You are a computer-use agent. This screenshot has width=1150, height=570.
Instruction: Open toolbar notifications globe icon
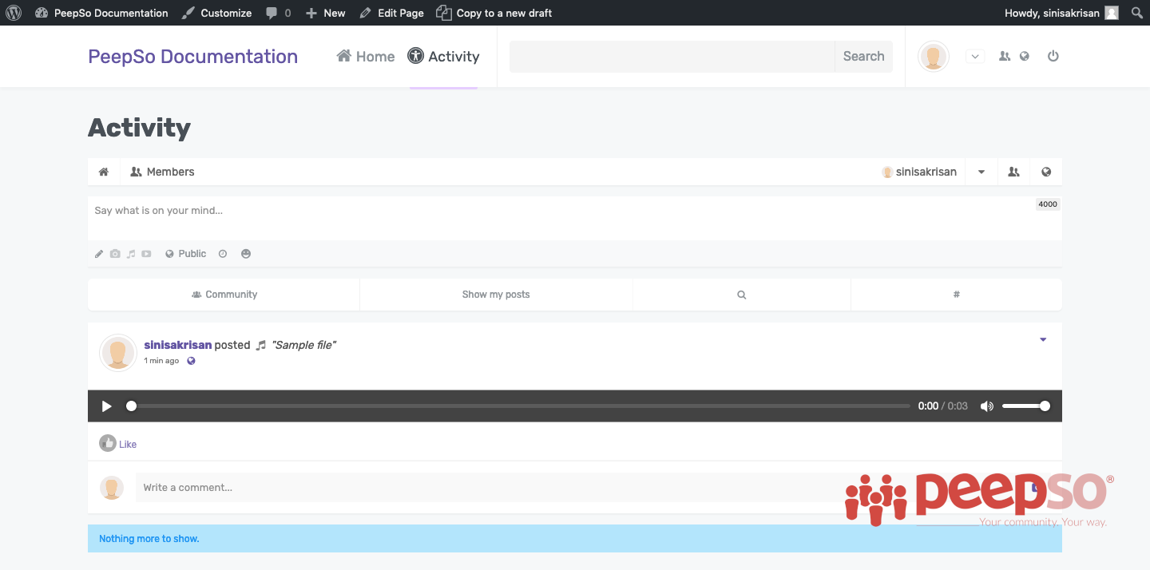(x=1046, y=172)
